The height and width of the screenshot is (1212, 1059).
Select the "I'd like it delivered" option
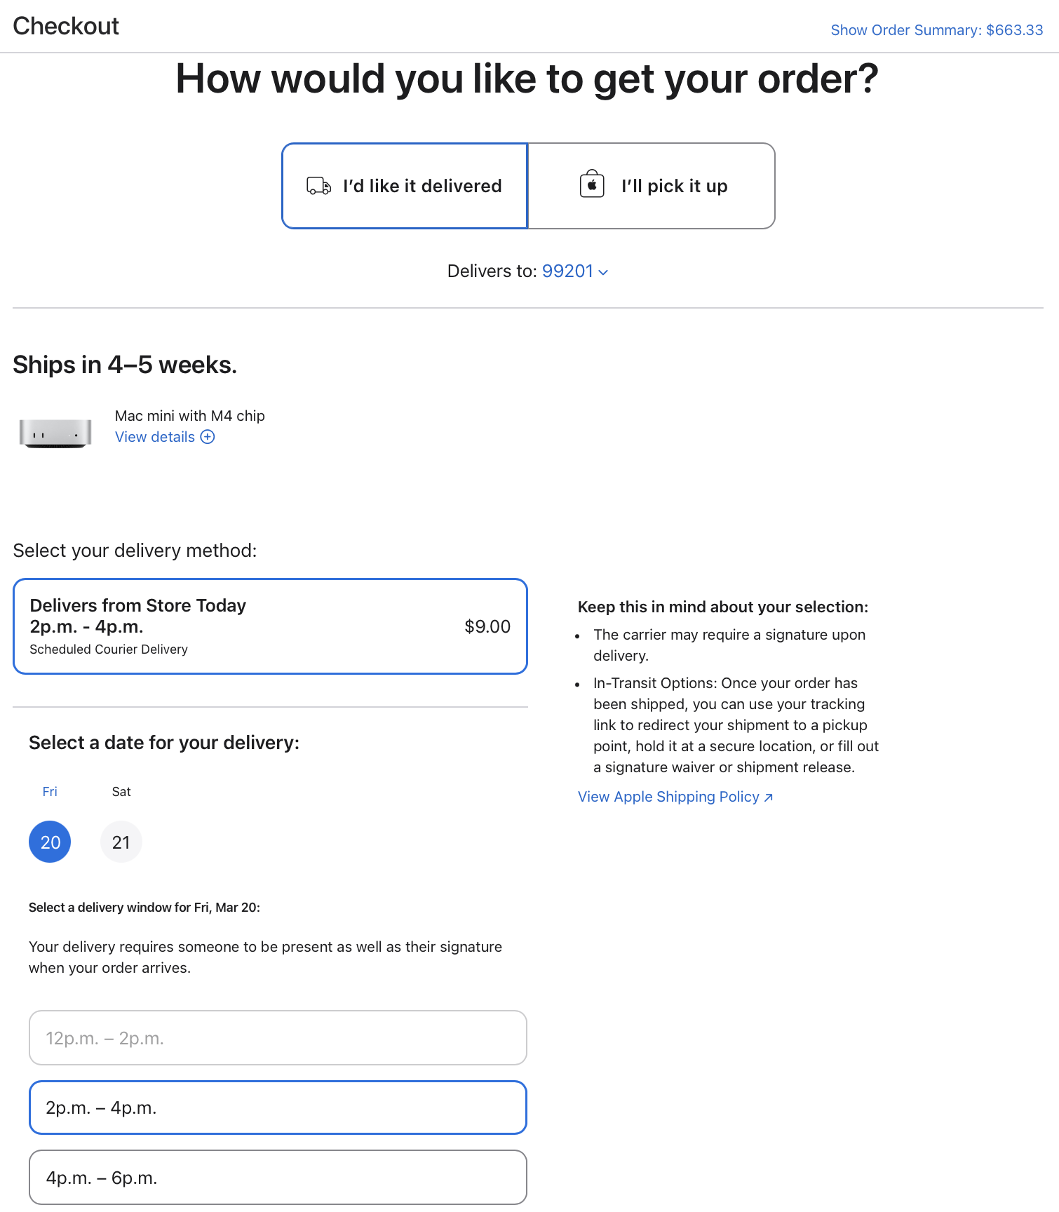[x=405, y=186]
